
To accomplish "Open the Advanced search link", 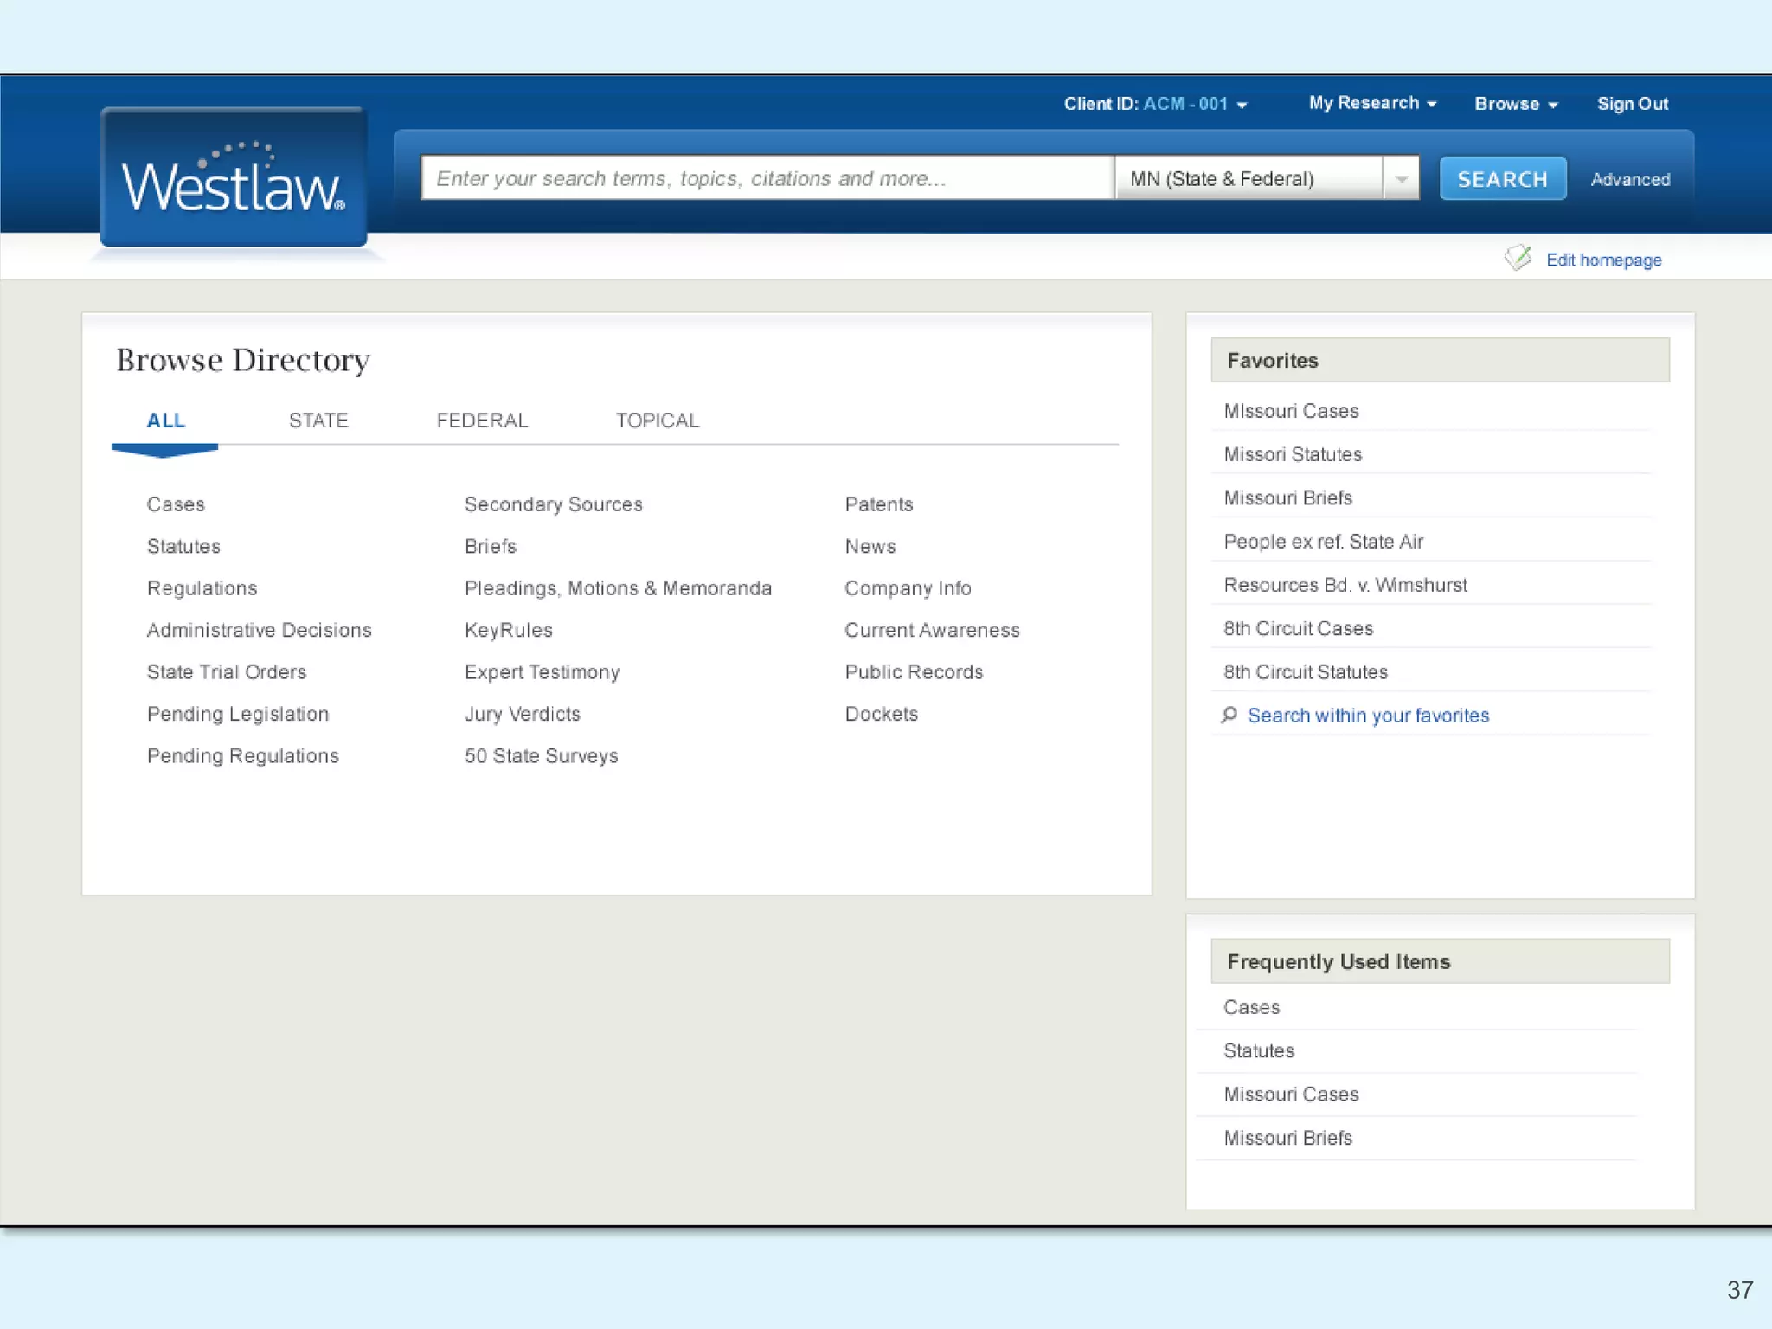I will click(1629, 179).
